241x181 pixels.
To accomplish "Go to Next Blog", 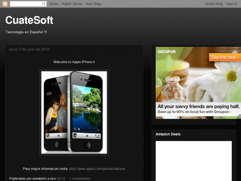I will (94, 4).
